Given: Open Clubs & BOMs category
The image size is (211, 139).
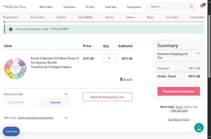Looking at the screenshot, I should coord(85,17).
